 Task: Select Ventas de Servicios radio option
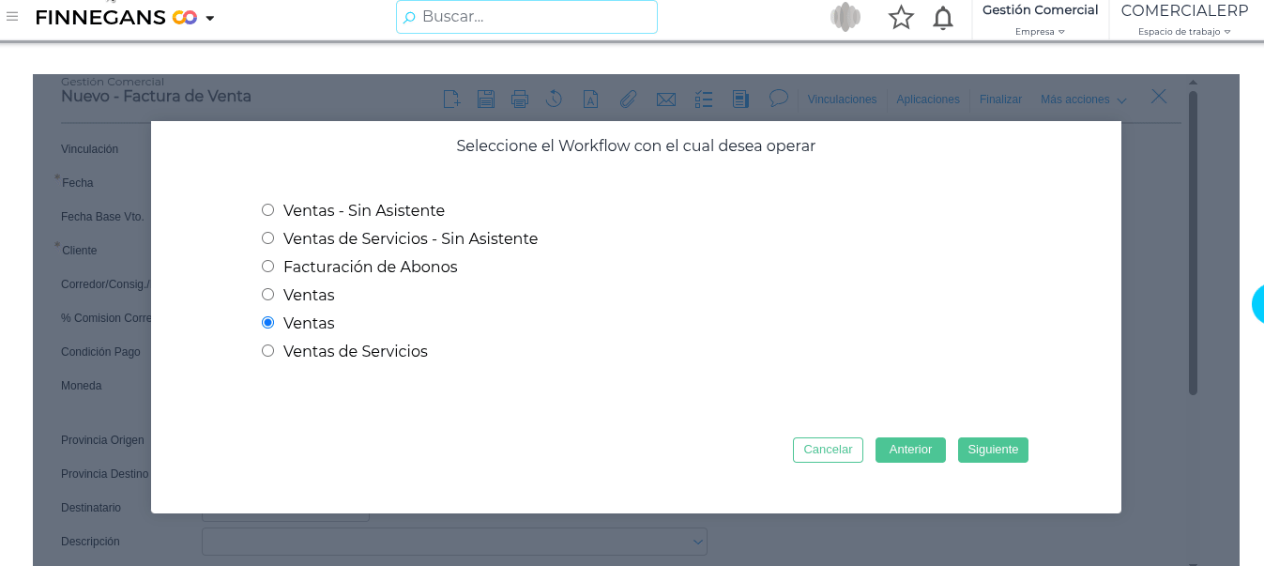267,351
